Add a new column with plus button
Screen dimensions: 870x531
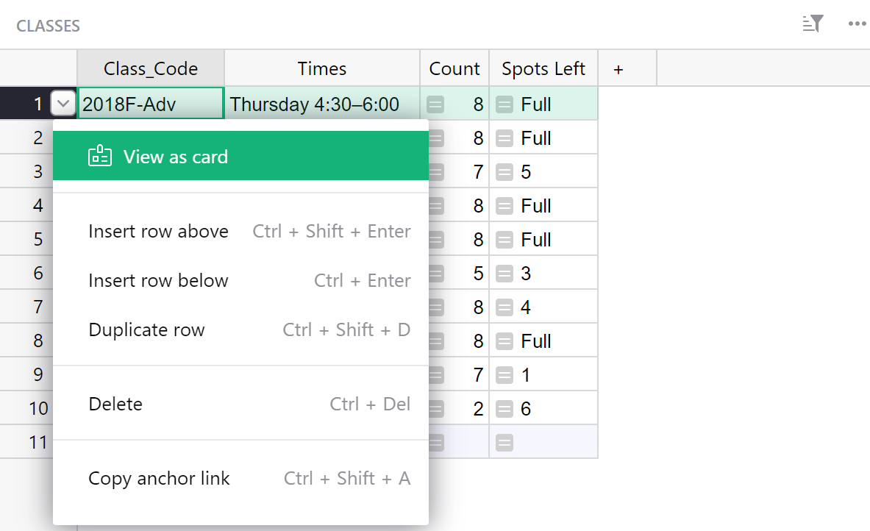click(x=618, y=69)
